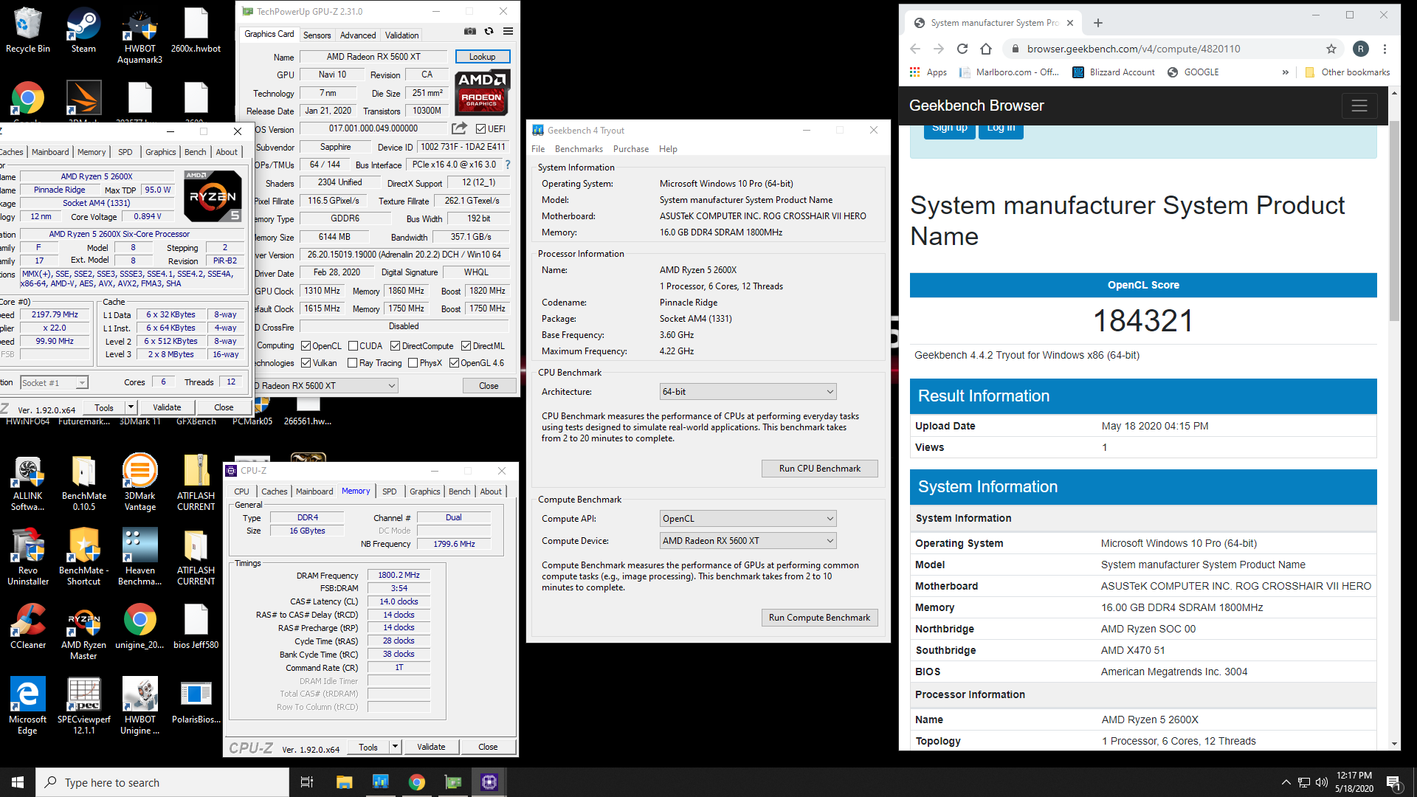1417x797 pixels.
Task: Open SPECviewperf 12.1.1 desktop icon
Action: tap(83, 706)
